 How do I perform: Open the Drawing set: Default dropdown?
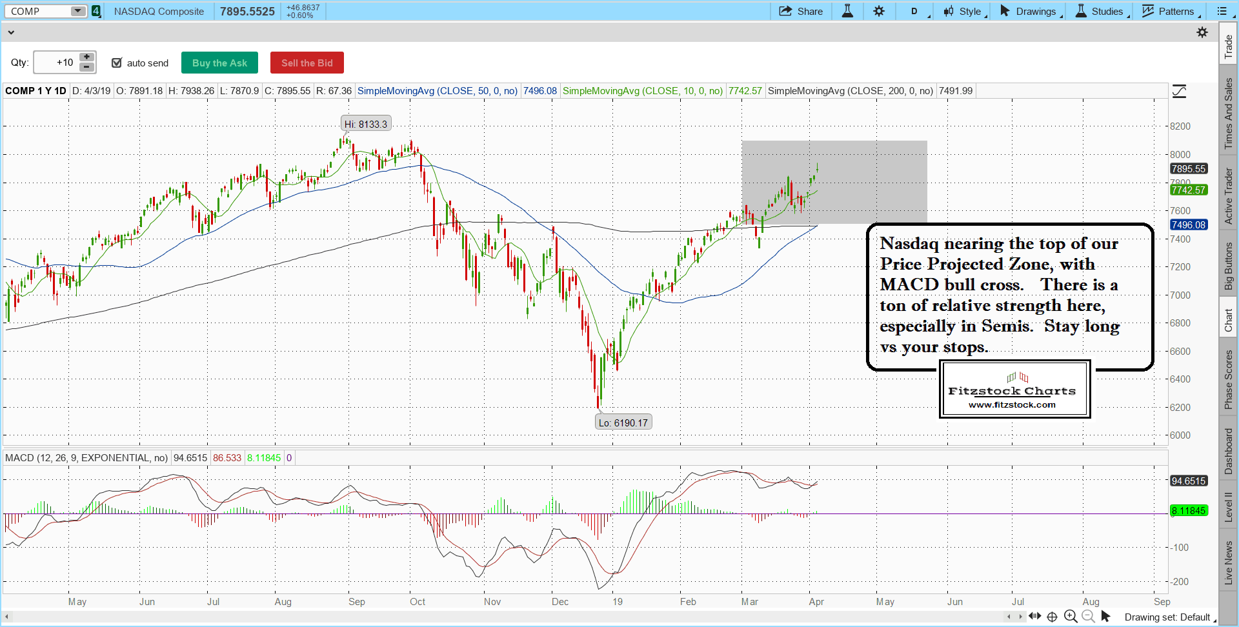(x=1169, y=617)
